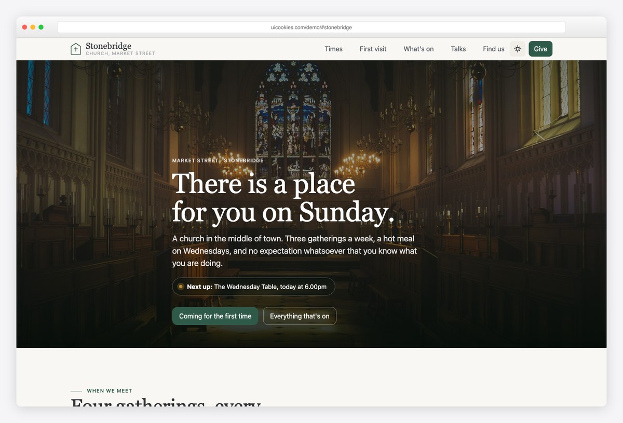Click CHURCH, MARKET STREET subtitle text
This screenshot has height=423, width=623.
(x=120, y=53)
